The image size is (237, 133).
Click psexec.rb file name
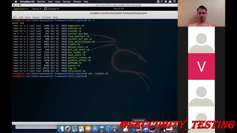pos(74,66)
